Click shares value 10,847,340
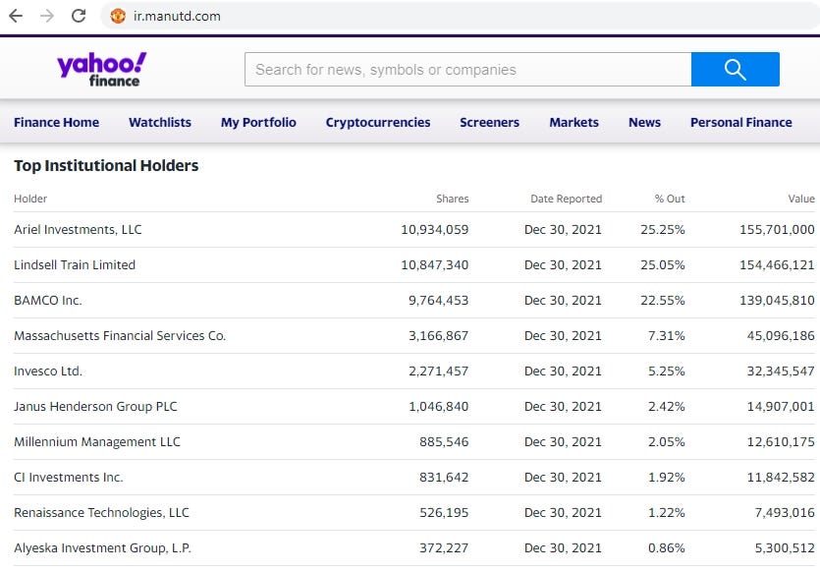 [435, 264]
